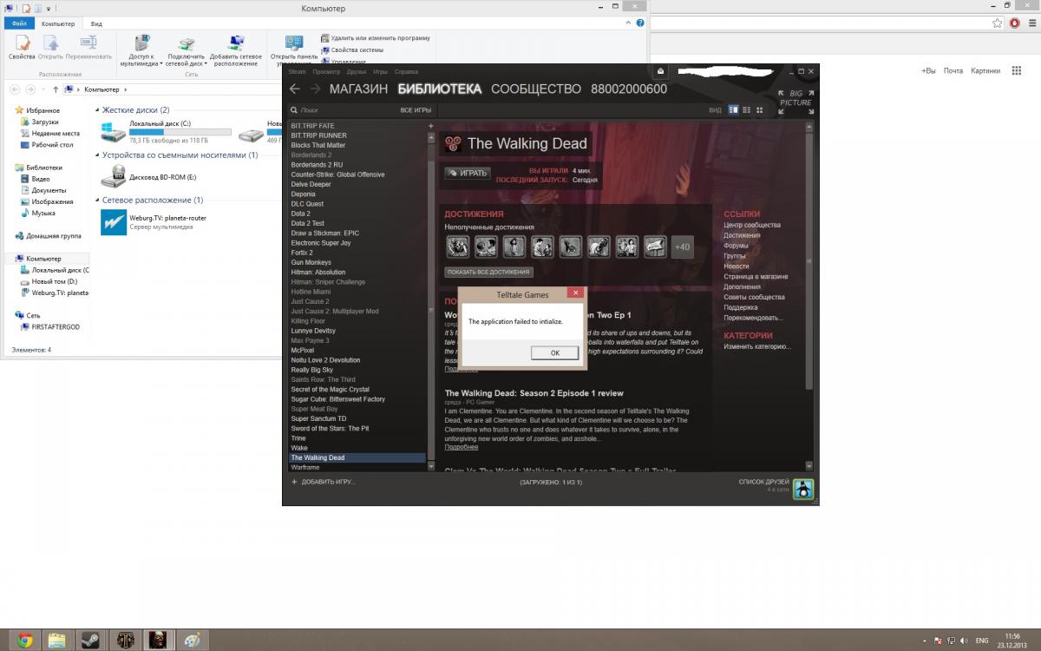Switch to Steam grid view icon

pyautogui.click(x=760, y=110)
